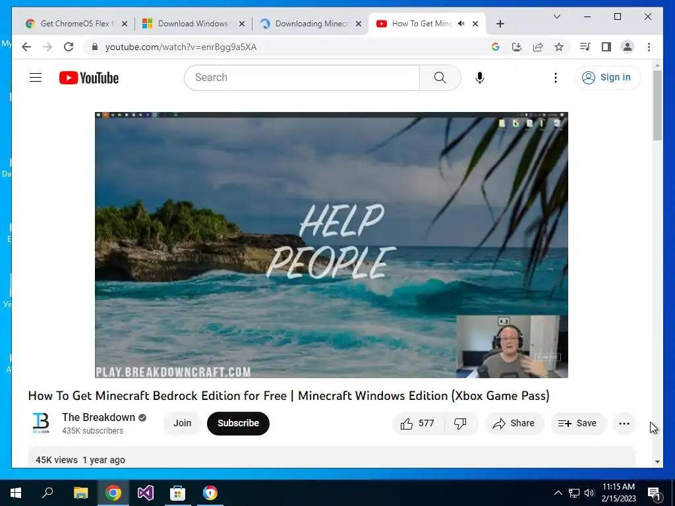Open the Chrome profile avatar
The width and height of the screenshot is (675, 506).
[x=628, y=47]
